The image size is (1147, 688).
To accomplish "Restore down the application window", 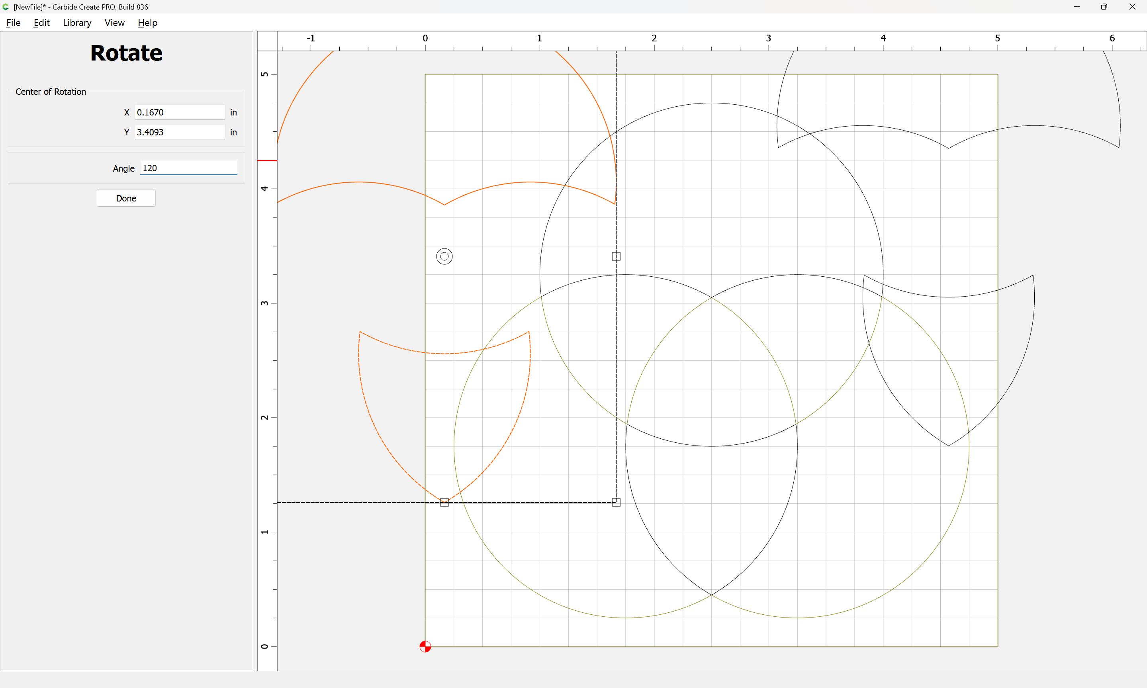I will point(1104,7).
